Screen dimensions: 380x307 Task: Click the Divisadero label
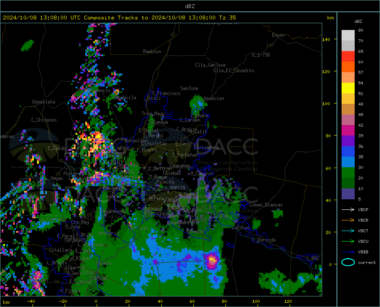(206, 147)
